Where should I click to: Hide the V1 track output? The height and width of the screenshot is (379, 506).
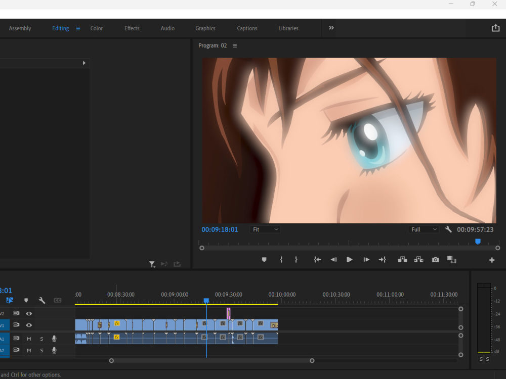(29, 325)
